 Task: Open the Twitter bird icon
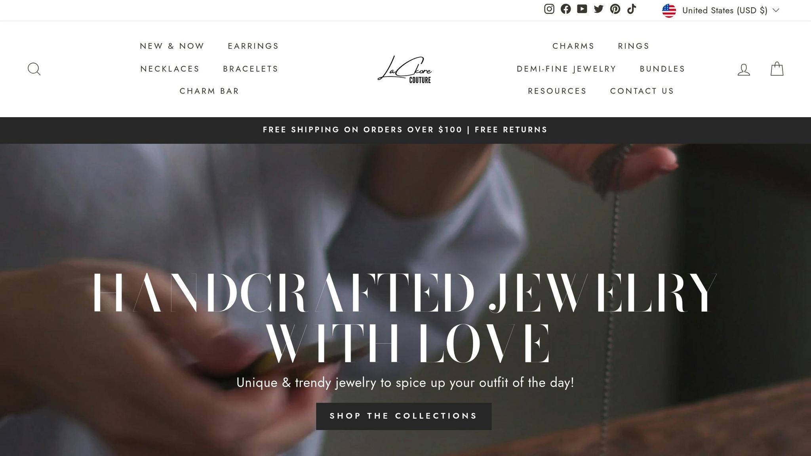tap(599, 9)
